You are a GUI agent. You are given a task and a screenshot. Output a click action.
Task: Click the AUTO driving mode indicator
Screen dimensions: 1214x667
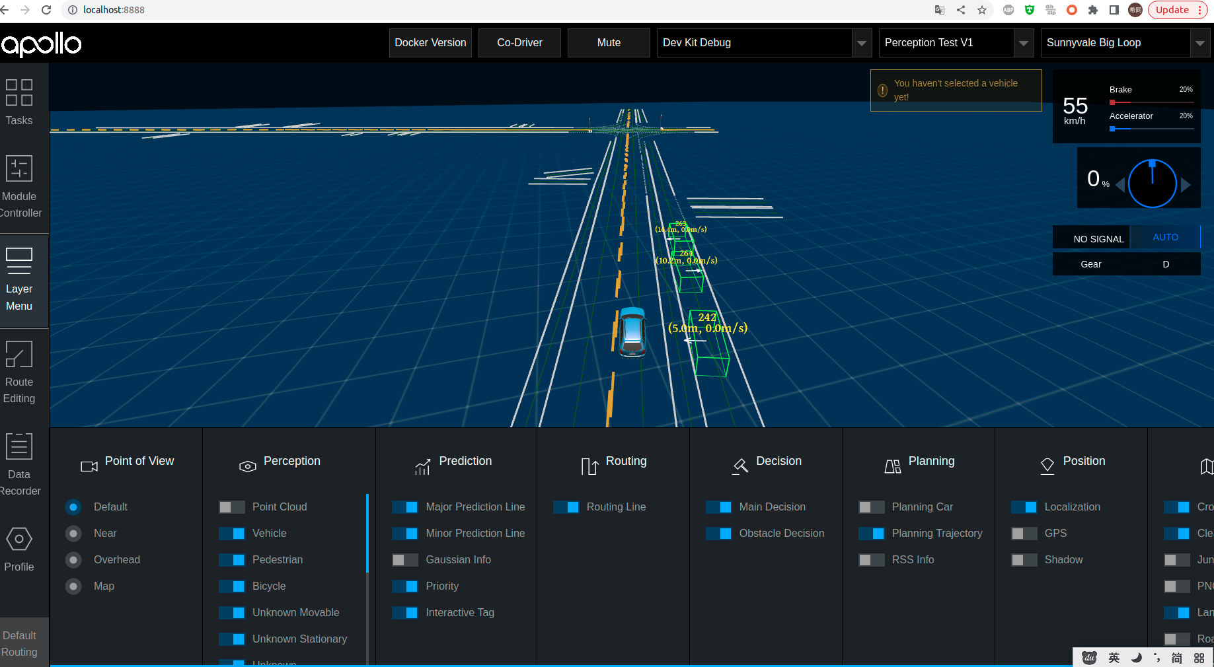pos(1166,237)
